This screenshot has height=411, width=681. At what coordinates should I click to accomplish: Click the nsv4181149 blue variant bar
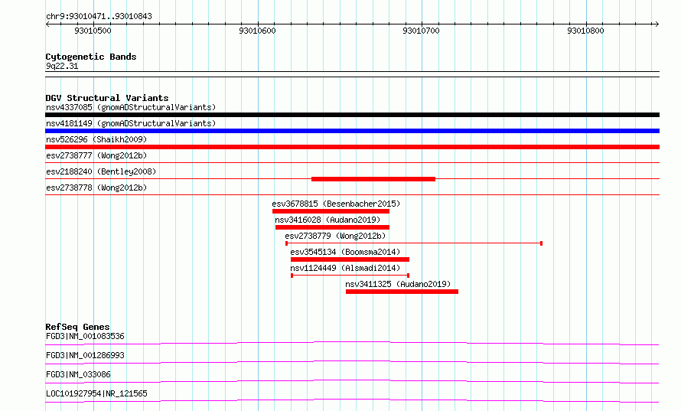point(352,131)
